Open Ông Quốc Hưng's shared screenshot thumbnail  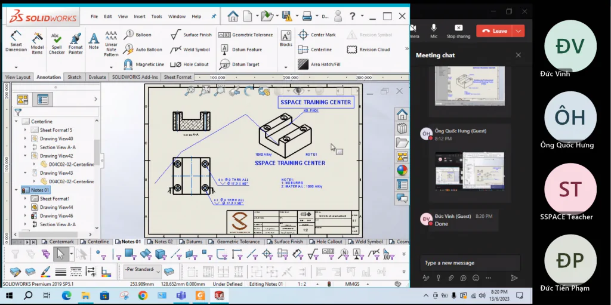point(470,171)
